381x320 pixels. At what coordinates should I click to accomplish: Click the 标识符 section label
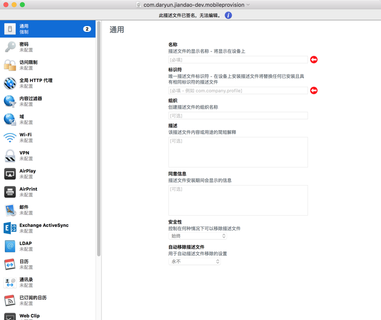(x=175, y=70)
